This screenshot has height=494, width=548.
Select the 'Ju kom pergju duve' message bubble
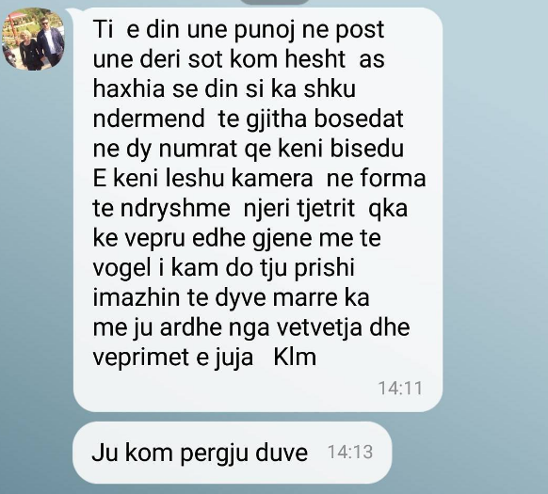pyautogui.click(x=232, y=453)
